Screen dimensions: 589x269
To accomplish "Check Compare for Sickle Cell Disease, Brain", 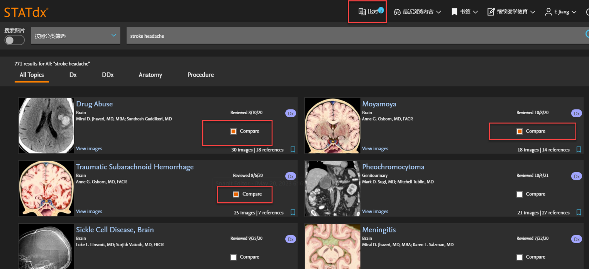I will (x=234, y=257).
